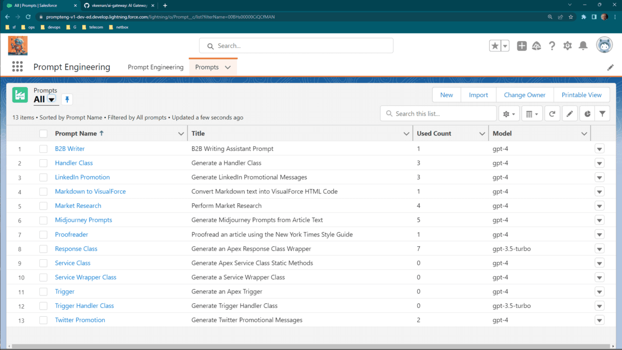Select the B2B Writer row checkbox
The image size is (622, 350).
click(x=44, y=149)
